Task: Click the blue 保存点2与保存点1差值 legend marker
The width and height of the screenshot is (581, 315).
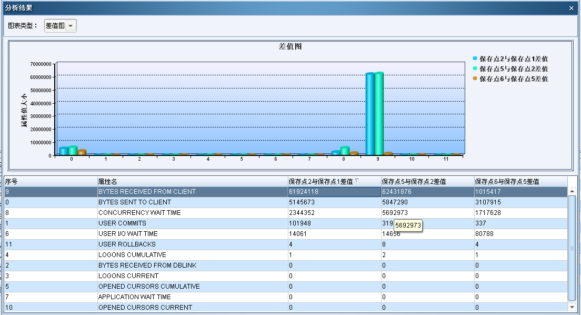Action: point(475,58)
